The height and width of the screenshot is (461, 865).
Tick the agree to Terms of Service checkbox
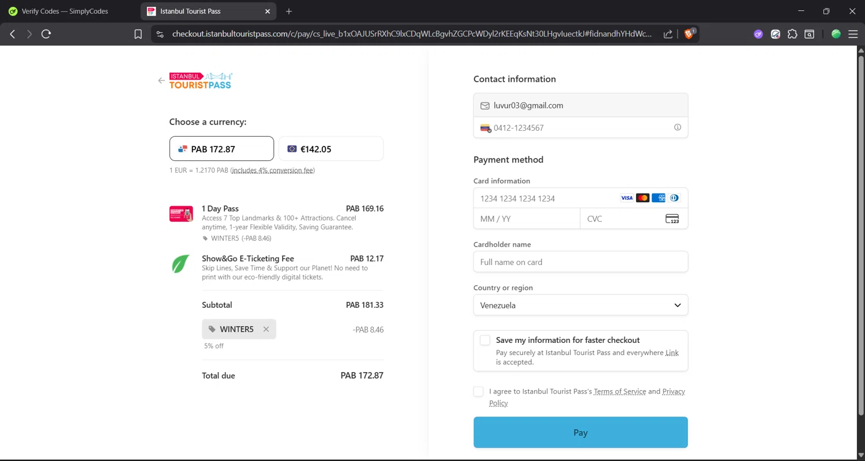(x=478, y=392)
